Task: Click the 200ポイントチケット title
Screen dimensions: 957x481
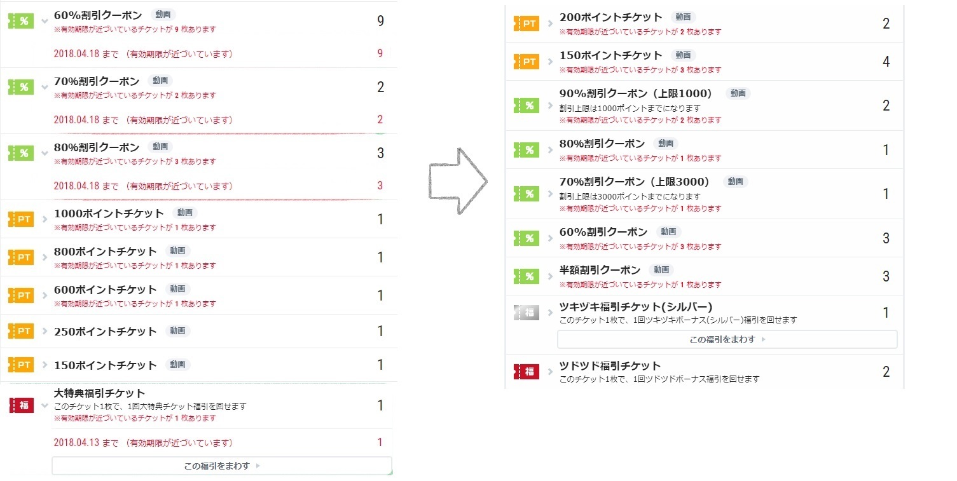Action: 611,17
